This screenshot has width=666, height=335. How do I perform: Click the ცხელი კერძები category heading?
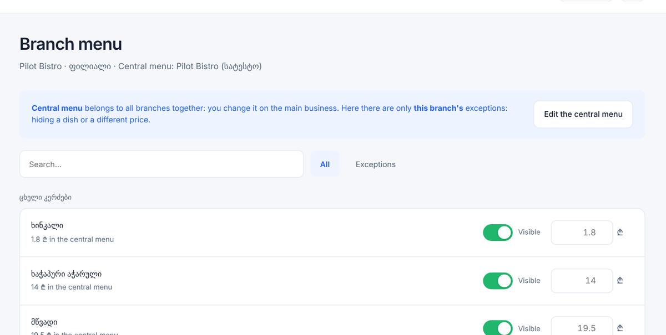tap(46, 197)
